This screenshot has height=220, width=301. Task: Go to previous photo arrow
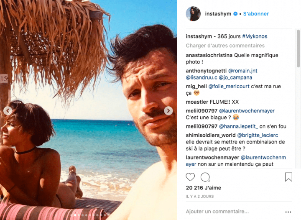pos(8,111)
